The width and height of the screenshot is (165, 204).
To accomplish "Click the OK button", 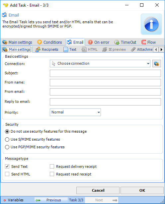I will click(142, 190).
